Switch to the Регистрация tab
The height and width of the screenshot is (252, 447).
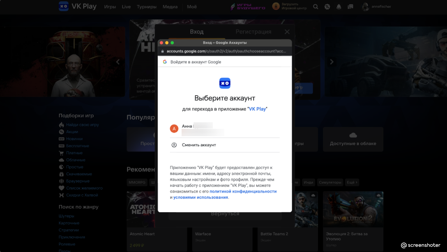(x=253, y=32)
